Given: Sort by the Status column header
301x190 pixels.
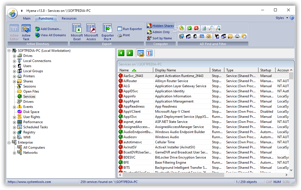Looking at the screenshot, I should click(x=217, y=70).
